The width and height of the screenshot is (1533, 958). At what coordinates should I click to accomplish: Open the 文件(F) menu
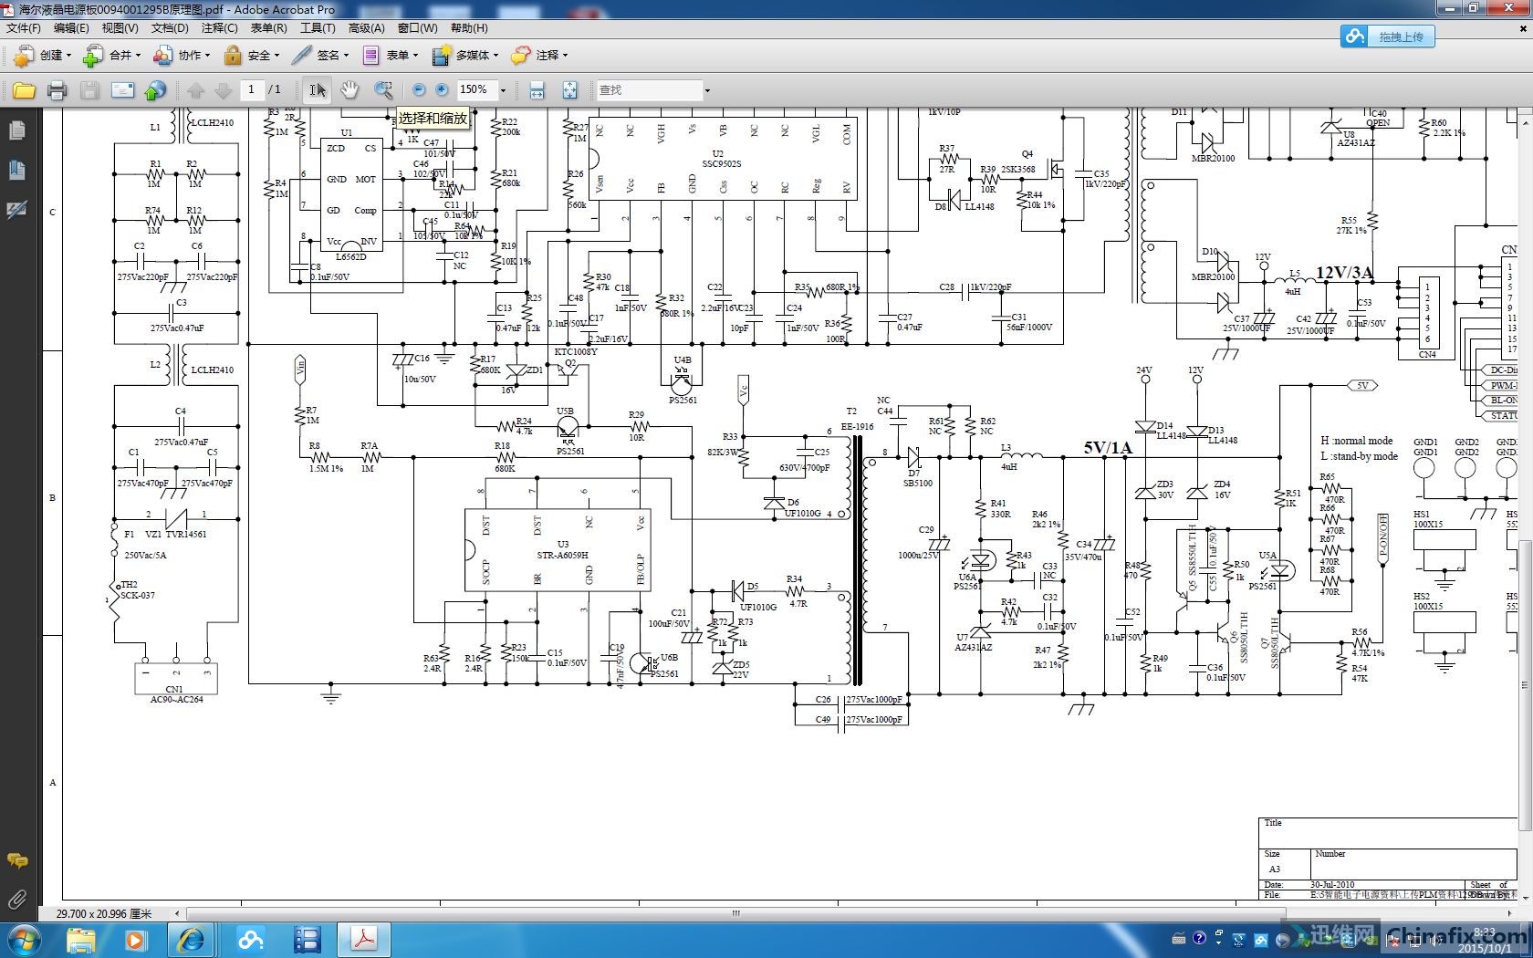[24, 28]
